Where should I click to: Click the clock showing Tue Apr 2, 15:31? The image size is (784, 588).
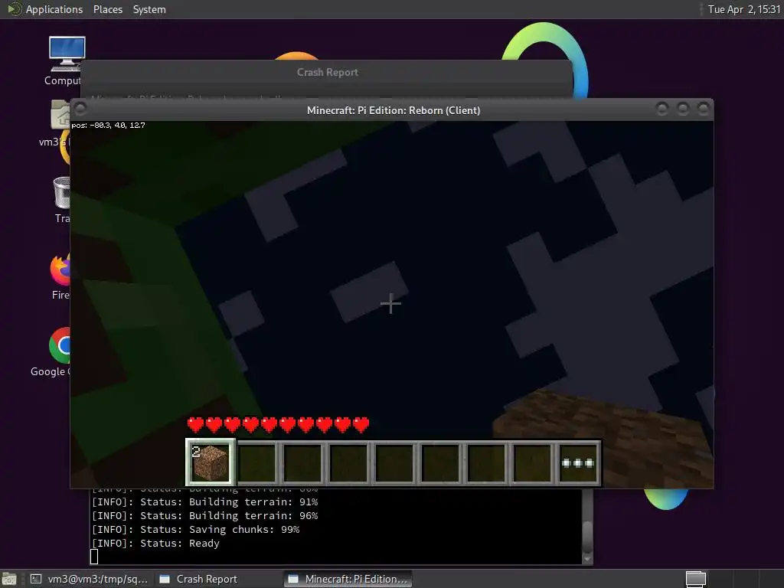pos(743,9)
